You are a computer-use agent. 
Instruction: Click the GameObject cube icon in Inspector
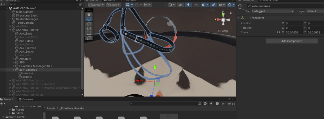click(x=240, y=7)
